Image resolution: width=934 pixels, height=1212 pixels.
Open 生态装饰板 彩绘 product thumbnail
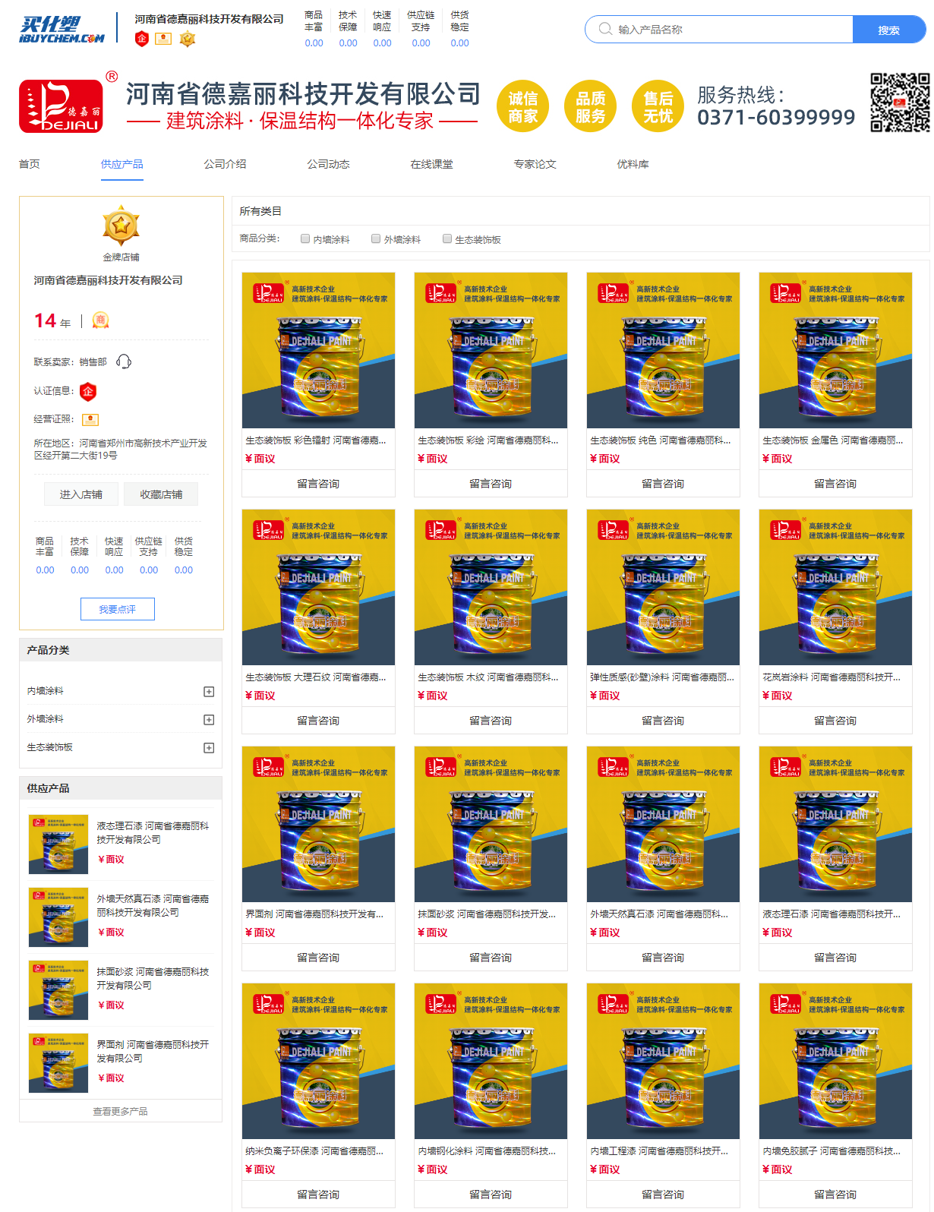[491, 350]
